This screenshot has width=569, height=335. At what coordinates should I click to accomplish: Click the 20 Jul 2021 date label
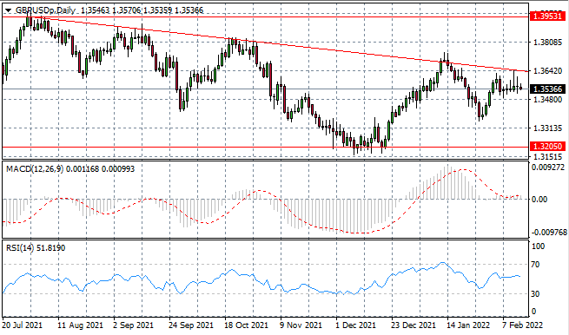pos(23,325)
